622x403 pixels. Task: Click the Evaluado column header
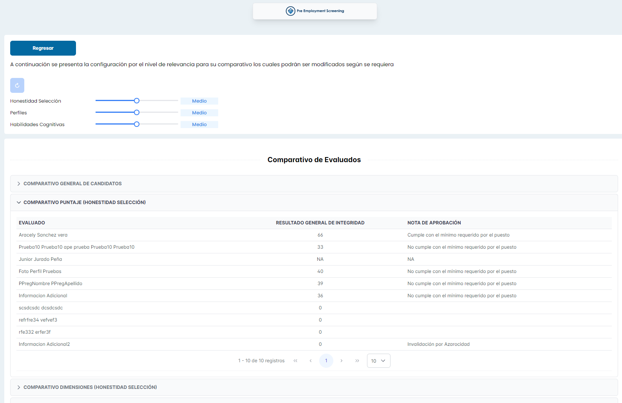pyautogui.click(x=32, y=223)
